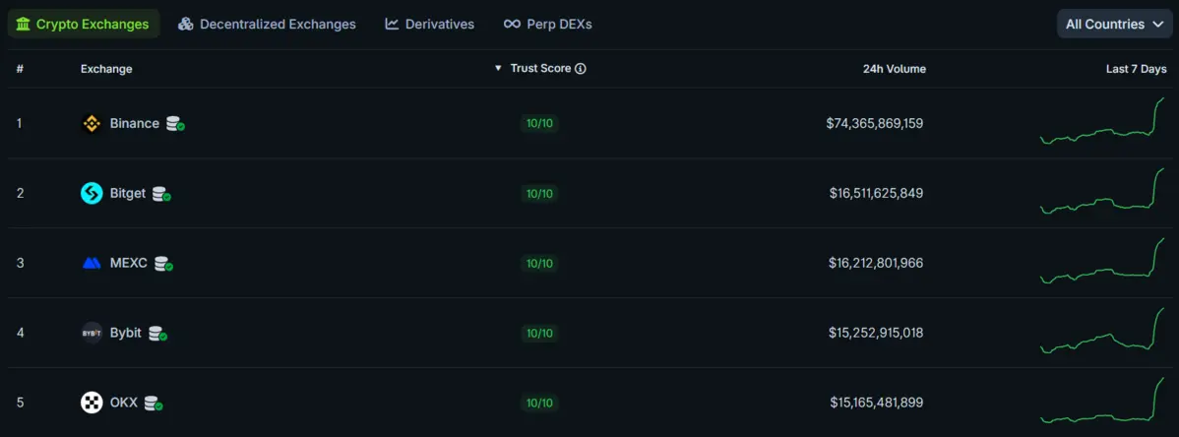Image resolution: width=1179 pixels, height=437 pixels.
Task: Sort the table by Trust Score
Action: point(539,69)
